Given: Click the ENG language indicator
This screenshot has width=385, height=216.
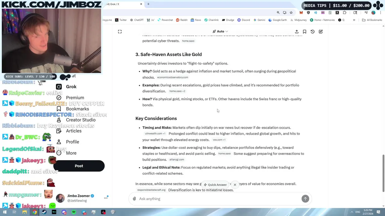Looking at the screenshot, I should point(358,212).
